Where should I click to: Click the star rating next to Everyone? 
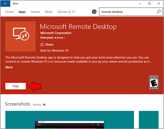coord(60,38)
